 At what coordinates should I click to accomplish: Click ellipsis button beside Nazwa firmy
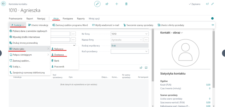[146, 40]
